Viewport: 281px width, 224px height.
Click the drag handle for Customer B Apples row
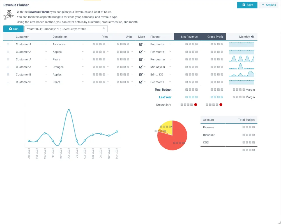coord(8,74)
